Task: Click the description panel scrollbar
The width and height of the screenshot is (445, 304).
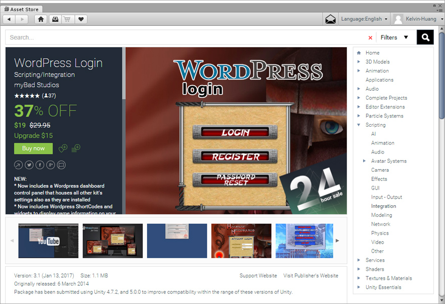Action: click(x=124, y=73)
